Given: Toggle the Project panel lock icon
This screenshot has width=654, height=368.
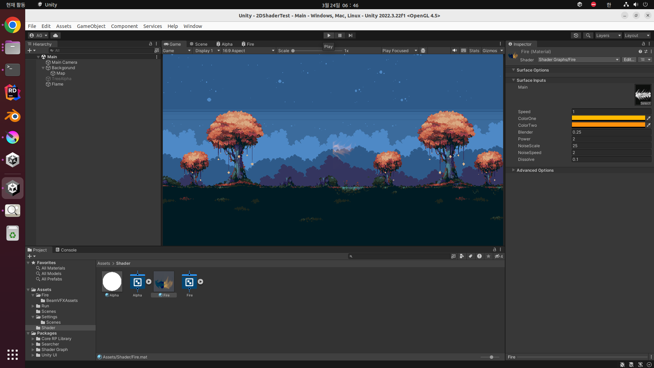Looking at the screenshot, I should click(x=495, y=250).
